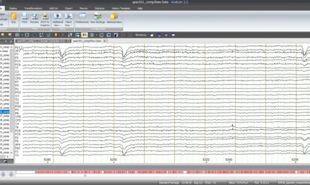Image resolution: width=310 pixels, height=185 pixels.
Task: Click the Print To Graphics icon
Action: pos(45,16)
